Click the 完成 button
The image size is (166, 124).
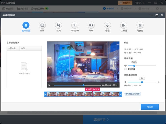tap(150, 107)
